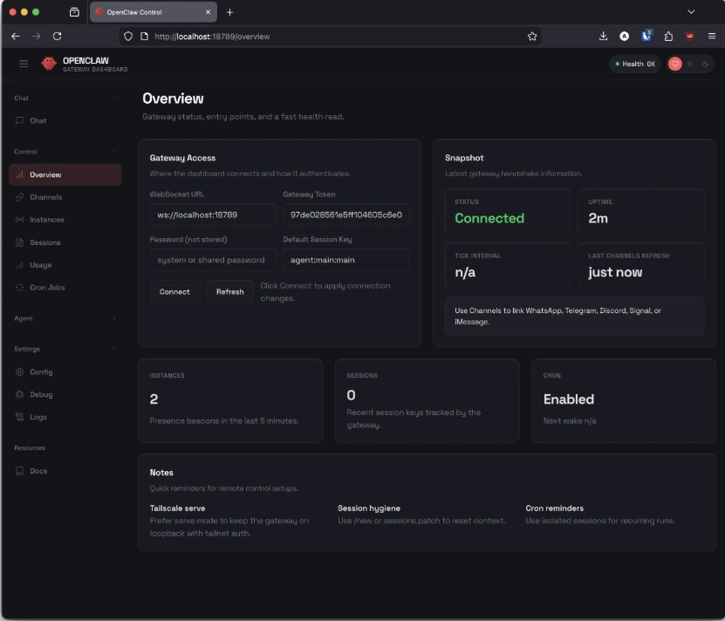
Task: Bookmark this page with the star icon
Action: click(x=532, y=36)
